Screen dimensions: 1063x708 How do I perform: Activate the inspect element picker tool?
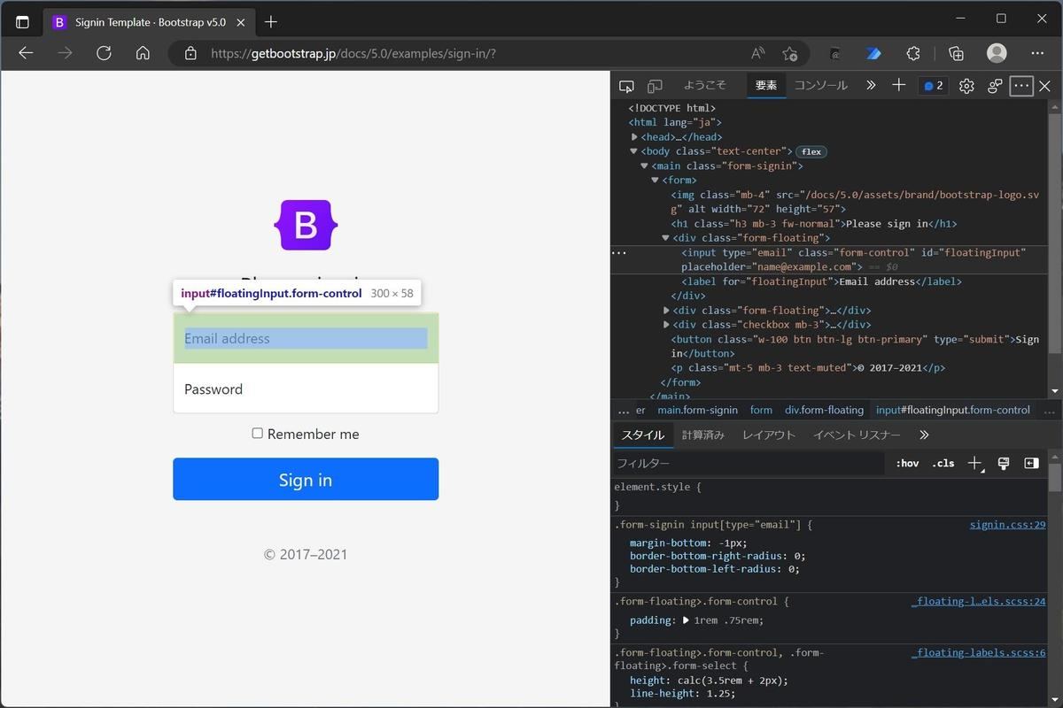coord(626,86)
